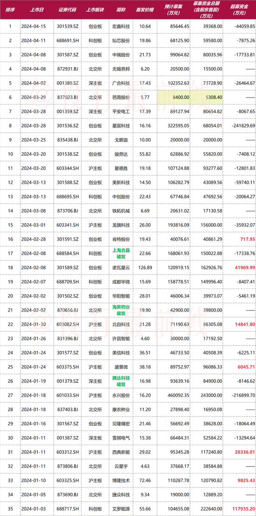The width and height of the screenshot is (256, 516).
Task: Select the 康农种业 cell
Action: pyautogui.click(x=121, y=410)
